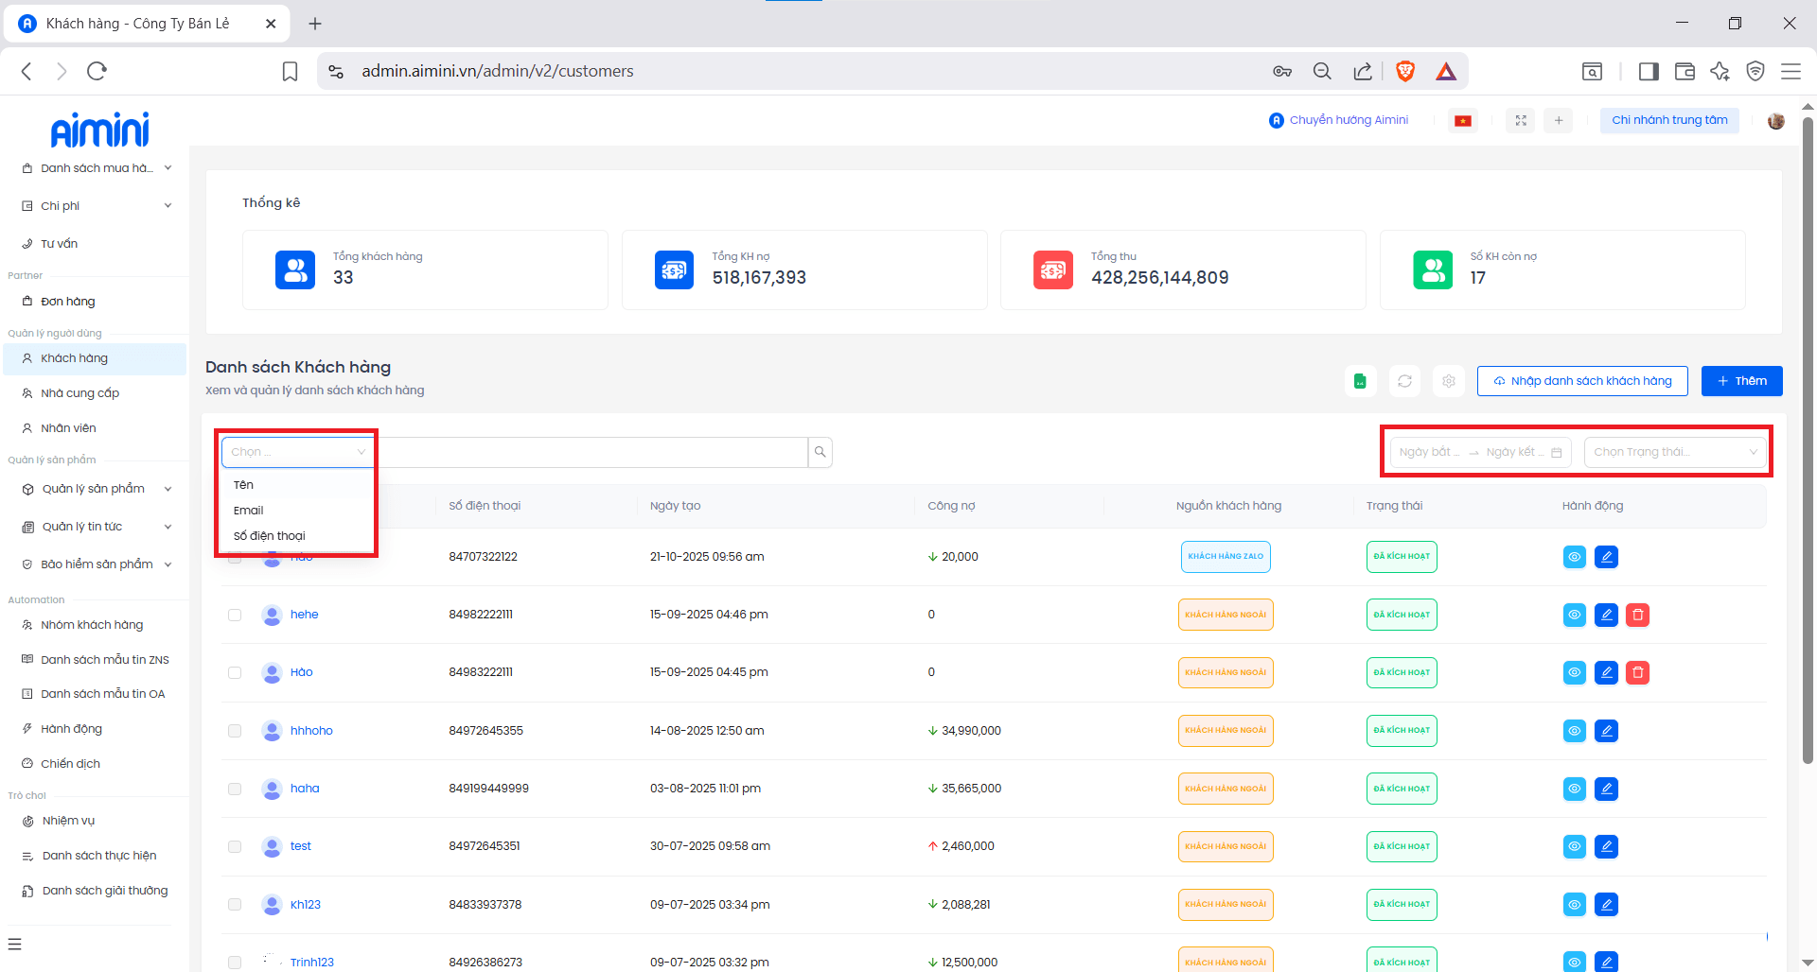This screenshot has width=1817, height=972.
Task: Check the box beside customer kh123
Action: coord(235,905)
